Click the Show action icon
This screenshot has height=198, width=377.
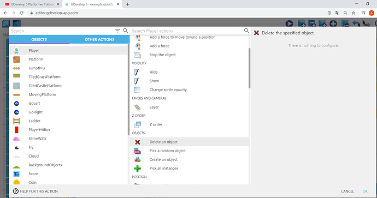(x=137, y=81)
